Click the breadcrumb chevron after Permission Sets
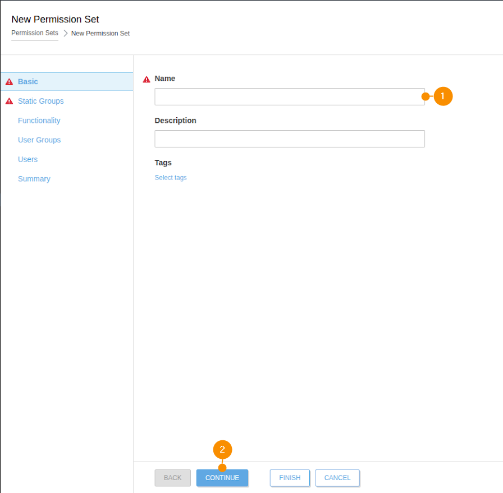The height and width of the screenshot is (493, 503). point(65,34)
